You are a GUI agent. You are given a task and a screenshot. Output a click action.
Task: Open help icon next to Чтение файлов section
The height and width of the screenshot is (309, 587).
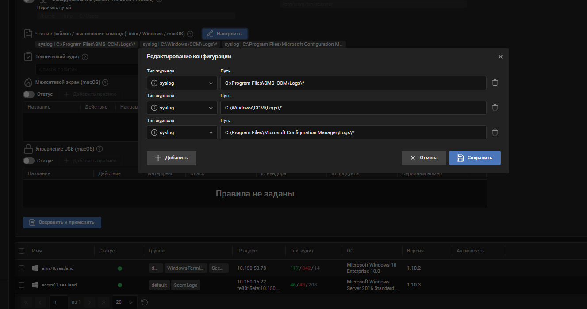pos(190,34)
